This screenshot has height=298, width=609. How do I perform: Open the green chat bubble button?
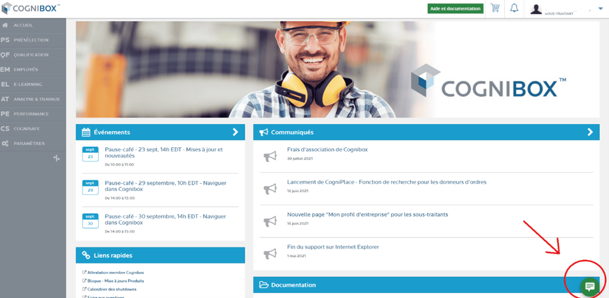[590, 287]
